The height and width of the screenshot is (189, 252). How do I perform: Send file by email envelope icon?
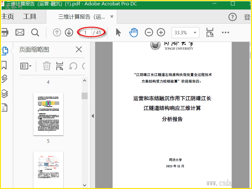coord(20,32)
